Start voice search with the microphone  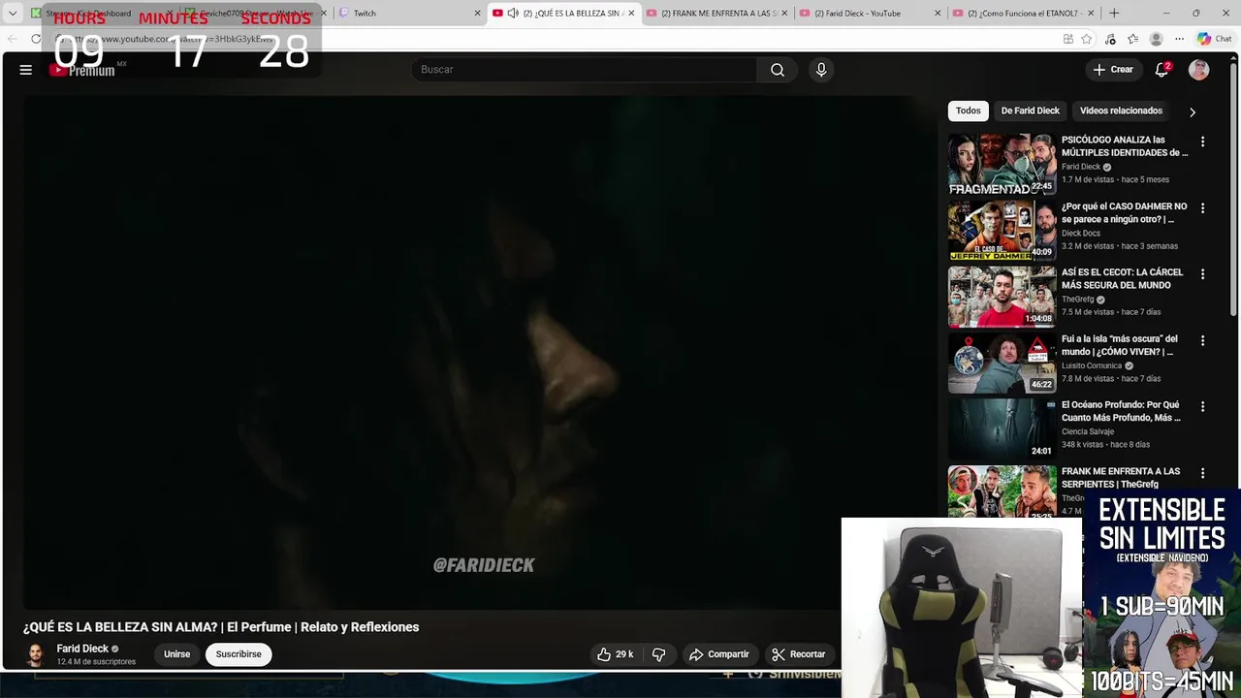821,70
